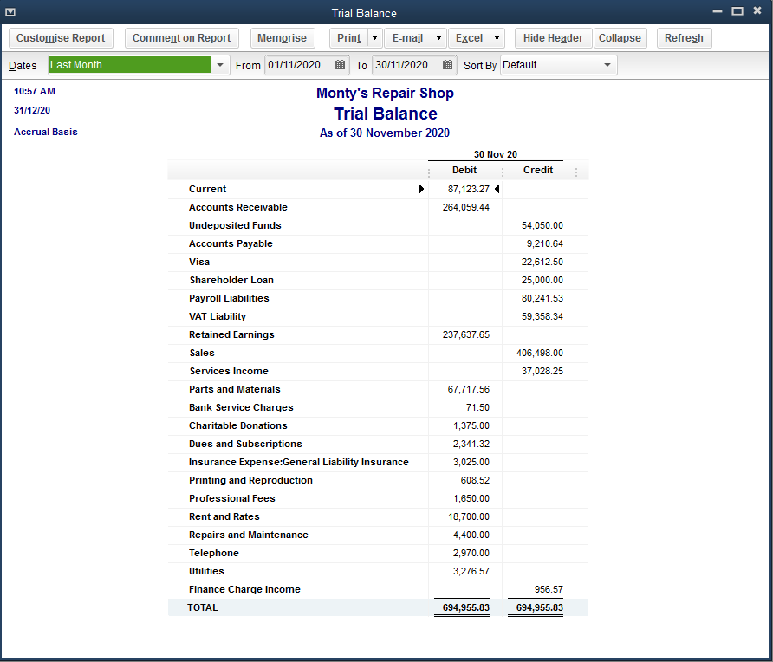Image resolution: width=773 pixels, height=662 pixels.
Task: Select Charitable Donations debit 1,375.00
Action: 471,426
